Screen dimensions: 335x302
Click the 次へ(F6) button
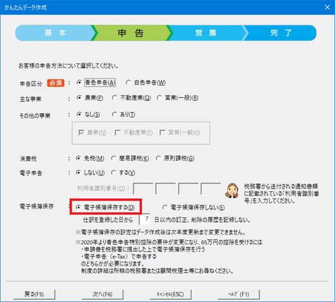(x=103, y=294)
